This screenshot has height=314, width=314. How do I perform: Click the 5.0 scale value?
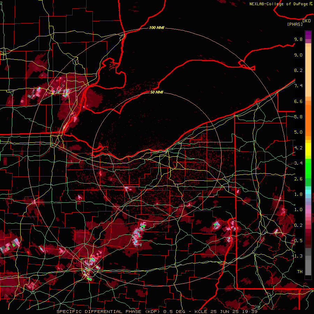point(298,132)
